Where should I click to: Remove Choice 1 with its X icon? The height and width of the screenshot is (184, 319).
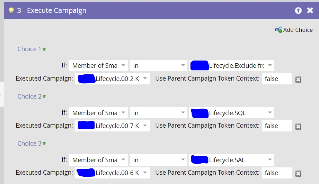pos(298,80)
